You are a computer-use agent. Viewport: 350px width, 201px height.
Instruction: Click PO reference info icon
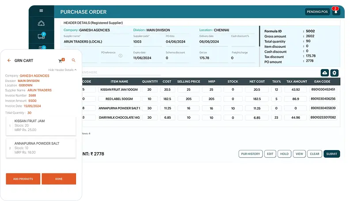point(120,56)
